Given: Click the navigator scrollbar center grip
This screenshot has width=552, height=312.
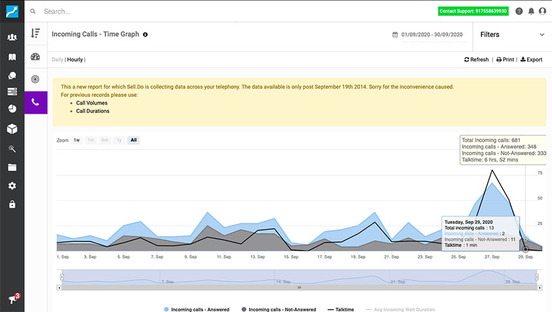Looking at the screenshot, I should point(299,288).
